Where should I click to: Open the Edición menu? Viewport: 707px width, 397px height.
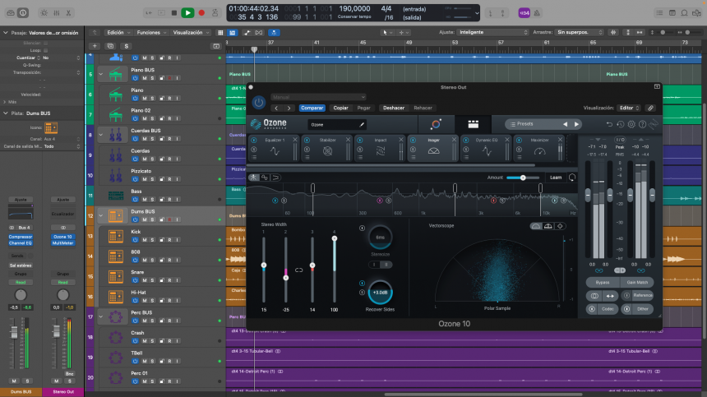coord(118,32)
